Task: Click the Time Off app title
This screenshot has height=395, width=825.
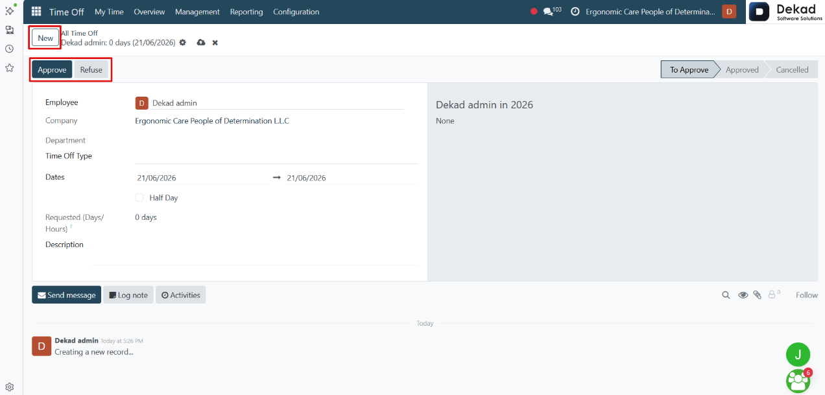Action: coord(67,12)
